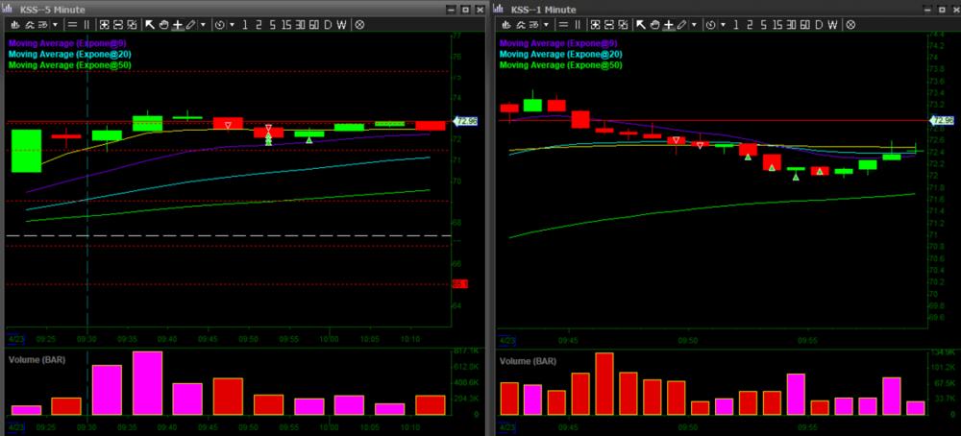Viewport: 961px width, 436px height.
Task: Click Moving Average (Expone@50) label in 1 Minute chart
Action: (559, 65)
